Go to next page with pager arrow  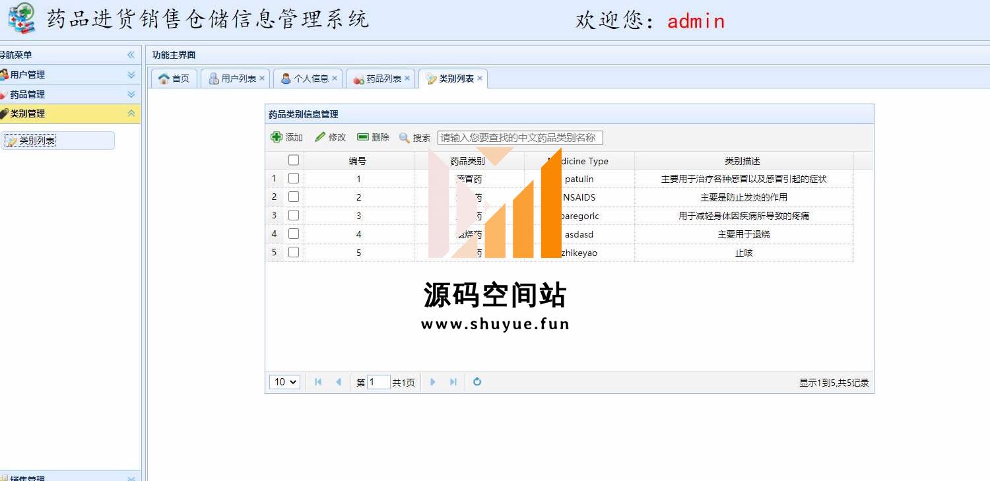(433, 382)
